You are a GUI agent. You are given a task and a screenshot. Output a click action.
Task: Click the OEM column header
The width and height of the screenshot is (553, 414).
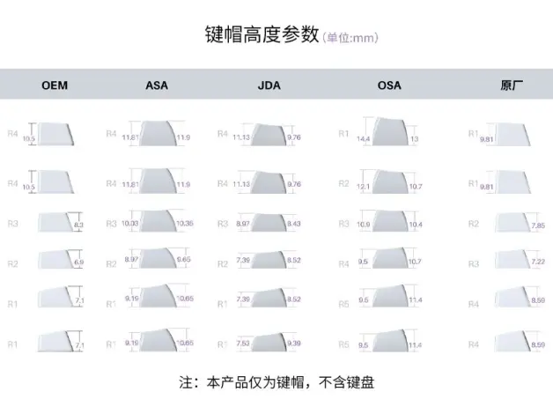click(55, 85)
